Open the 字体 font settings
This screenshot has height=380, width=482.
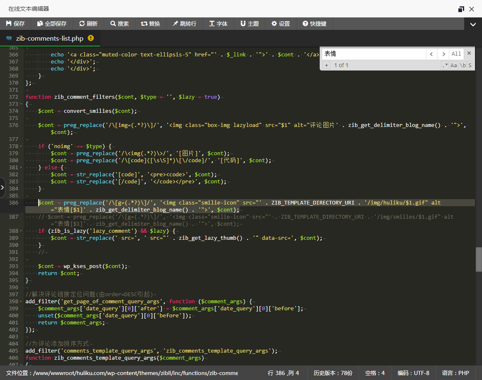pos(218,24)
